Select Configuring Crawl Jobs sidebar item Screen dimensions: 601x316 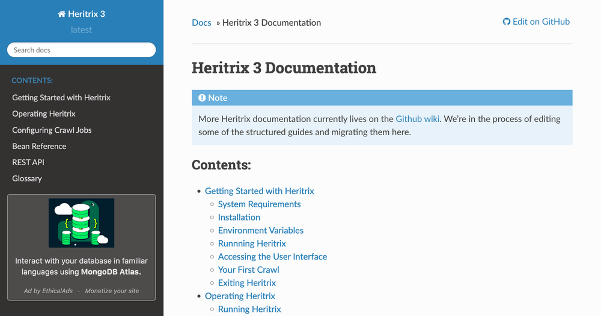52,130
